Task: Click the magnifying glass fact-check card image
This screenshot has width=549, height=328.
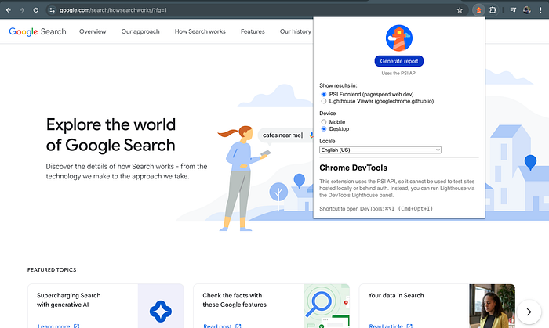Action: pyautogui.click(x=327, y=306)
